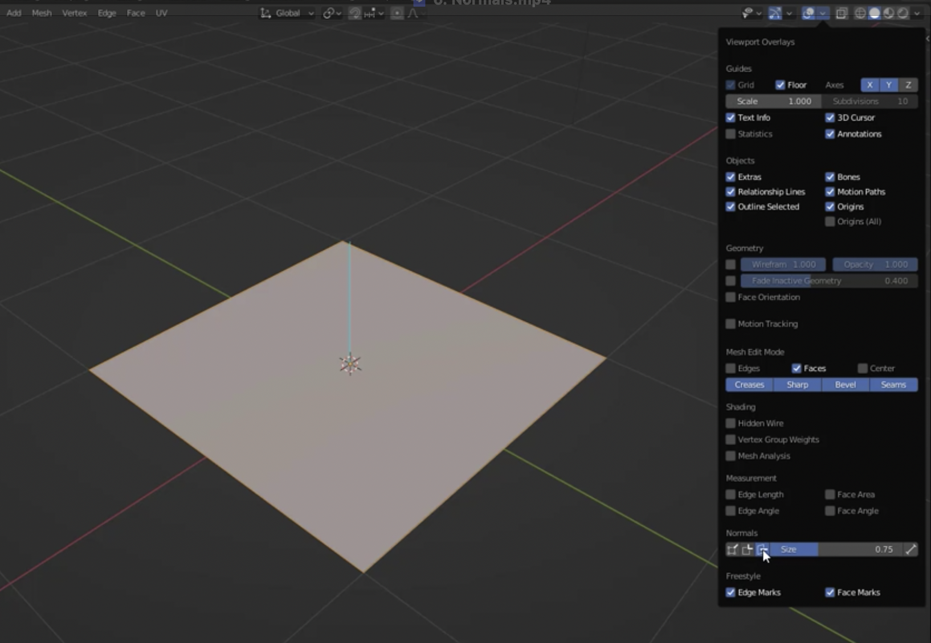Close the overlays dropdown arrow
This screenshot has width=931, height=643.
point(823,14)
